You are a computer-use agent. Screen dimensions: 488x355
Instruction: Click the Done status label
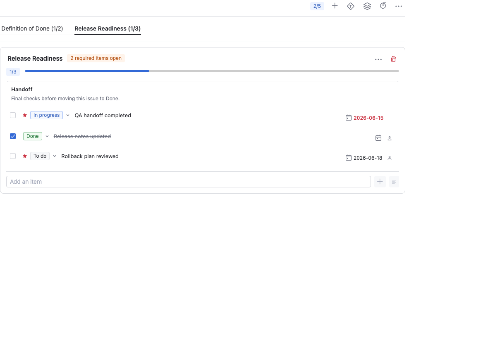(x=32, y=136)
